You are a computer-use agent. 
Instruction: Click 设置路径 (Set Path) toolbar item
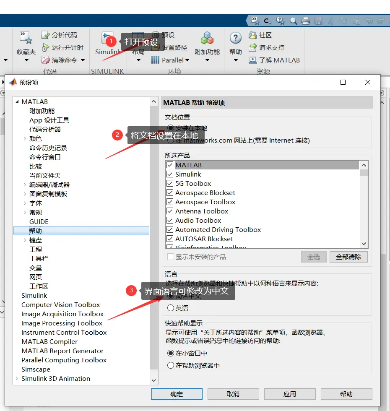(169, 47)
